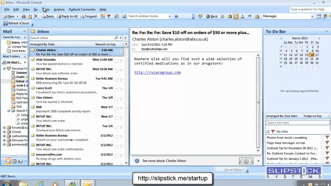
Task: Click the envelope icon right of Undo
Action: pos(257,16)
